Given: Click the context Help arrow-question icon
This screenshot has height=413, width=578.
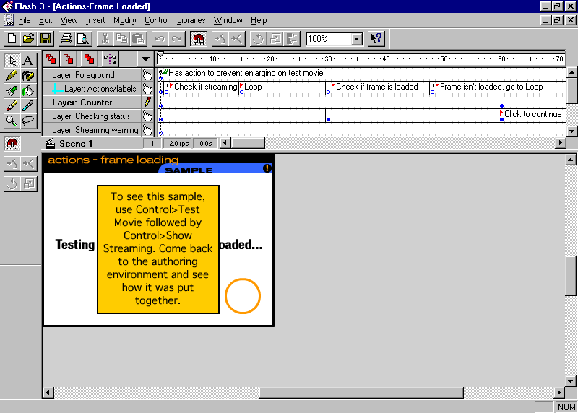Looking at the screenshot, I should (x=376, y=39).
